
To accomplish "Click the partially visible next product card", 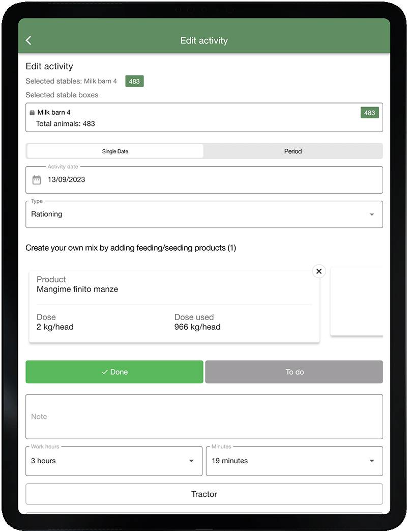I will [x=357, y=301].
